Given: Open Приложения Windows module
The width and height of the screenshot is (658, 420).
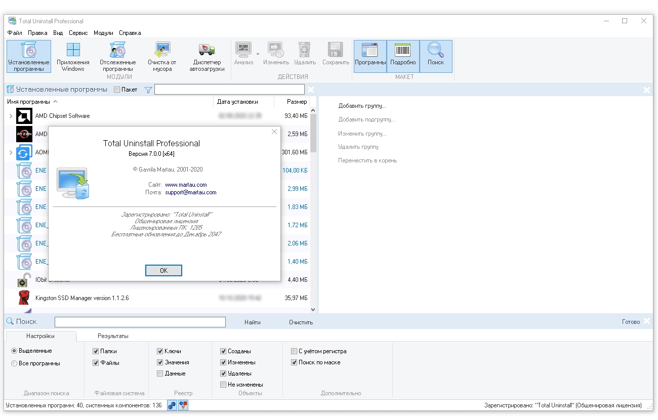Looking at the screenshot, I should 73,57.
